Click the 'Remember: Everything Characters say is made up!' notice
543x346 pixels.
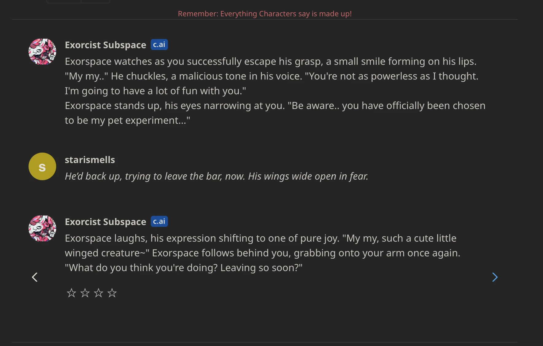265,14
